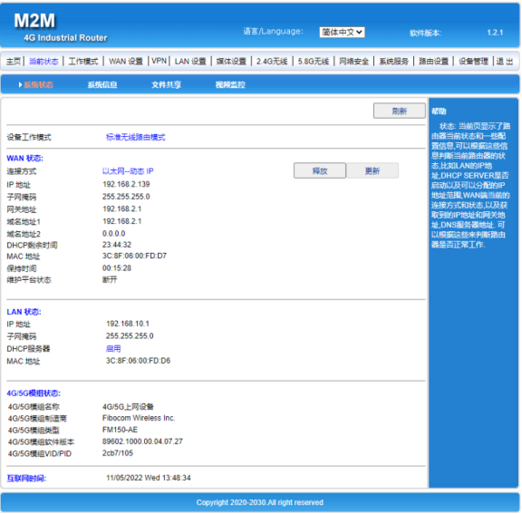This screenshot has height=514, width=522.
Task: Select the 当前状态 menu item
Action: [x=43, y=62]
